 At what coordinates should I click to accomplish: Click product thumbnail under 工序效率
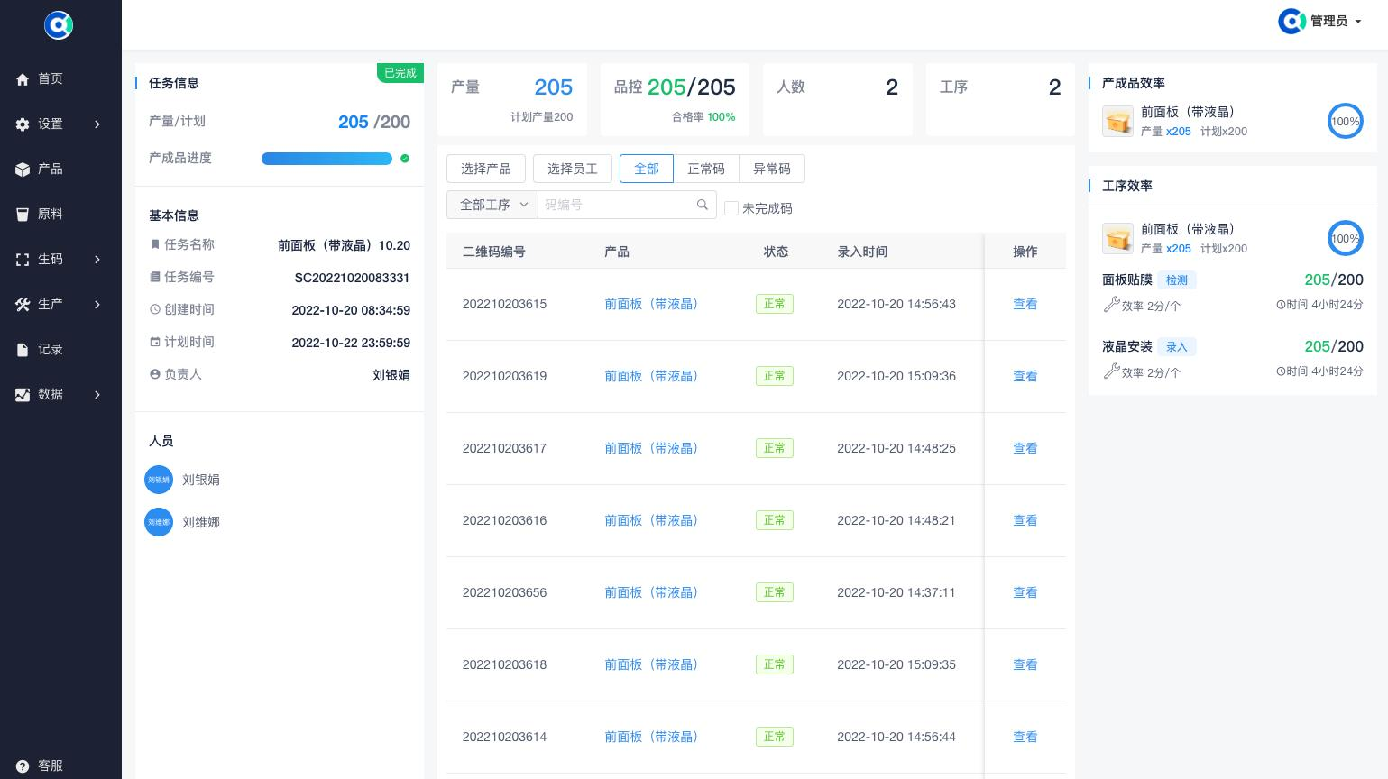click(1117, 238)
